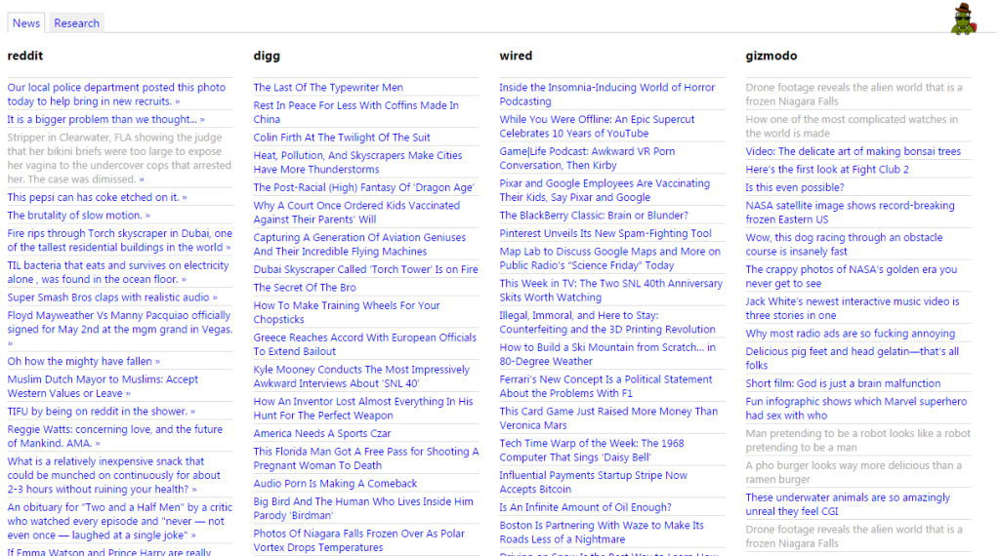The image size is (1000, 556).
Task: Open 'Boston Is Partnering With Waze' link
Action: tap(602, 532)
